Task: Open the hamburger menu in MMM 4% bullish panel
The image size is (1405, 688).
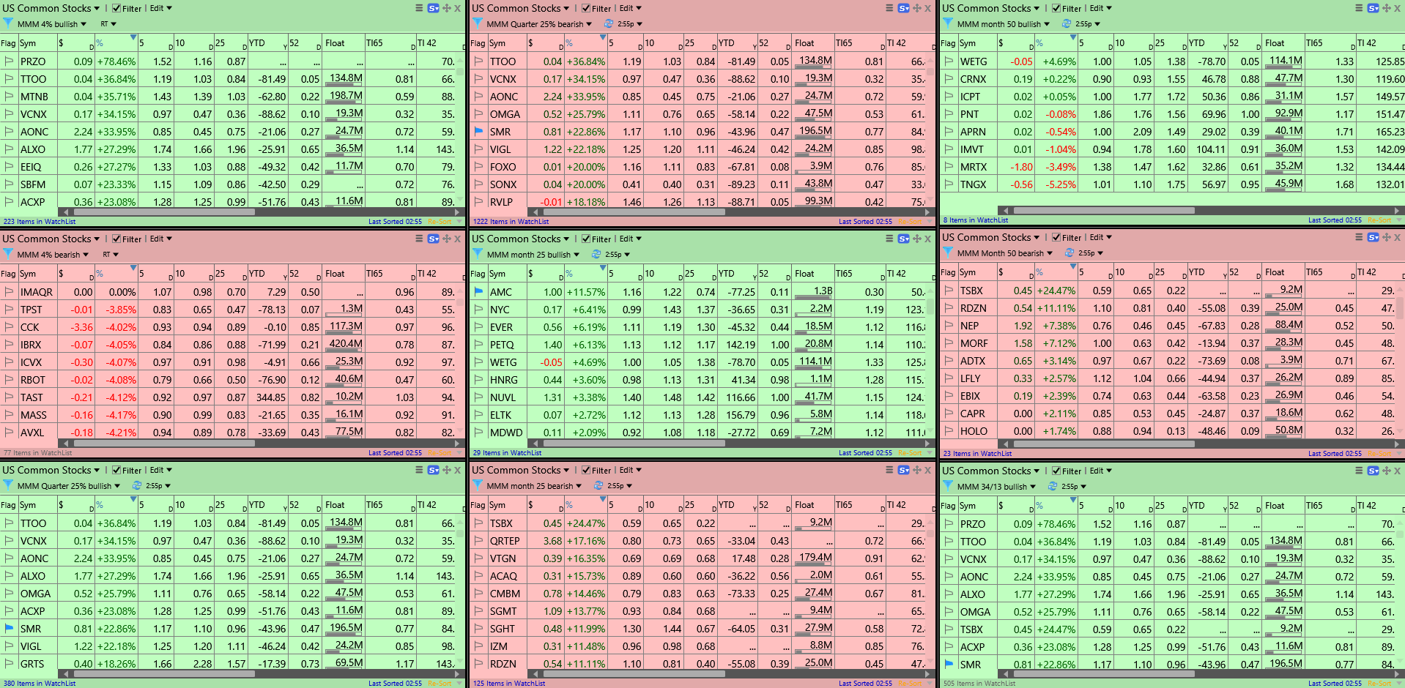Action: (420, 8)
